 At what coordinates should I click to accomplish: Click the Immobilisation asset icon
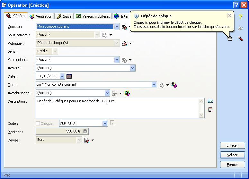pyautogui.click(x=127, y=93)
